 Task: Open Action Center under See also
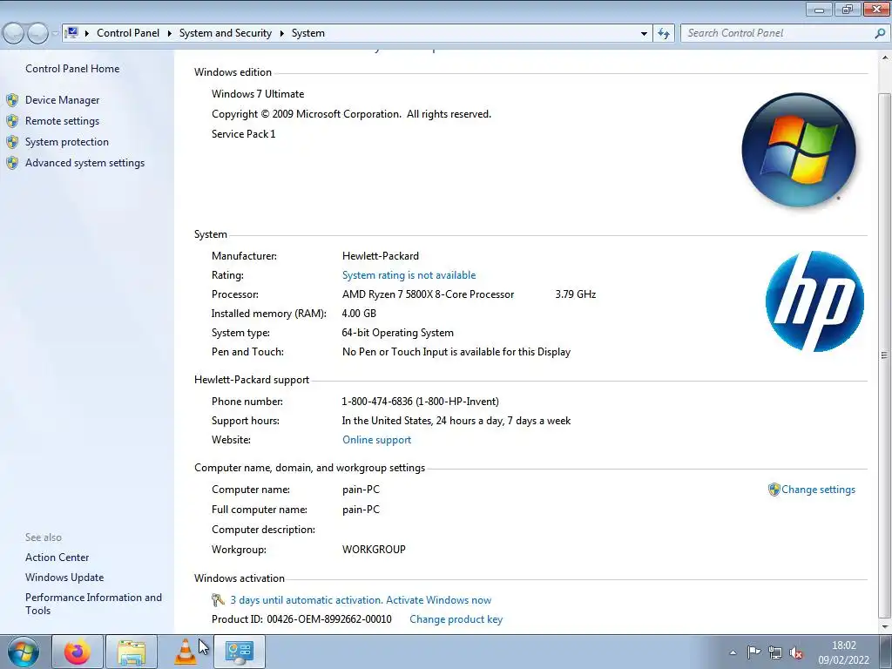click(57, 557)
